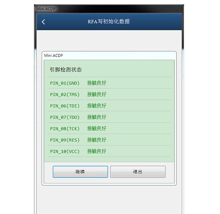Viewport: 220px width, 214px height.
Task: Select the PIN_07(TDO) row label
Action: coord(65,117)
